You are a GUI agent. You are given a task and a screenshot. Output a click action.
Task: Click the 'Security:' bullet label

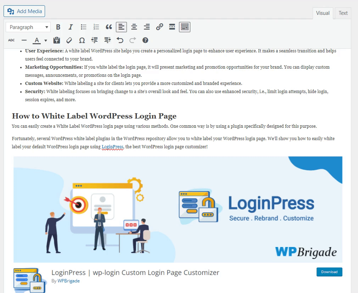pos(35,92)
